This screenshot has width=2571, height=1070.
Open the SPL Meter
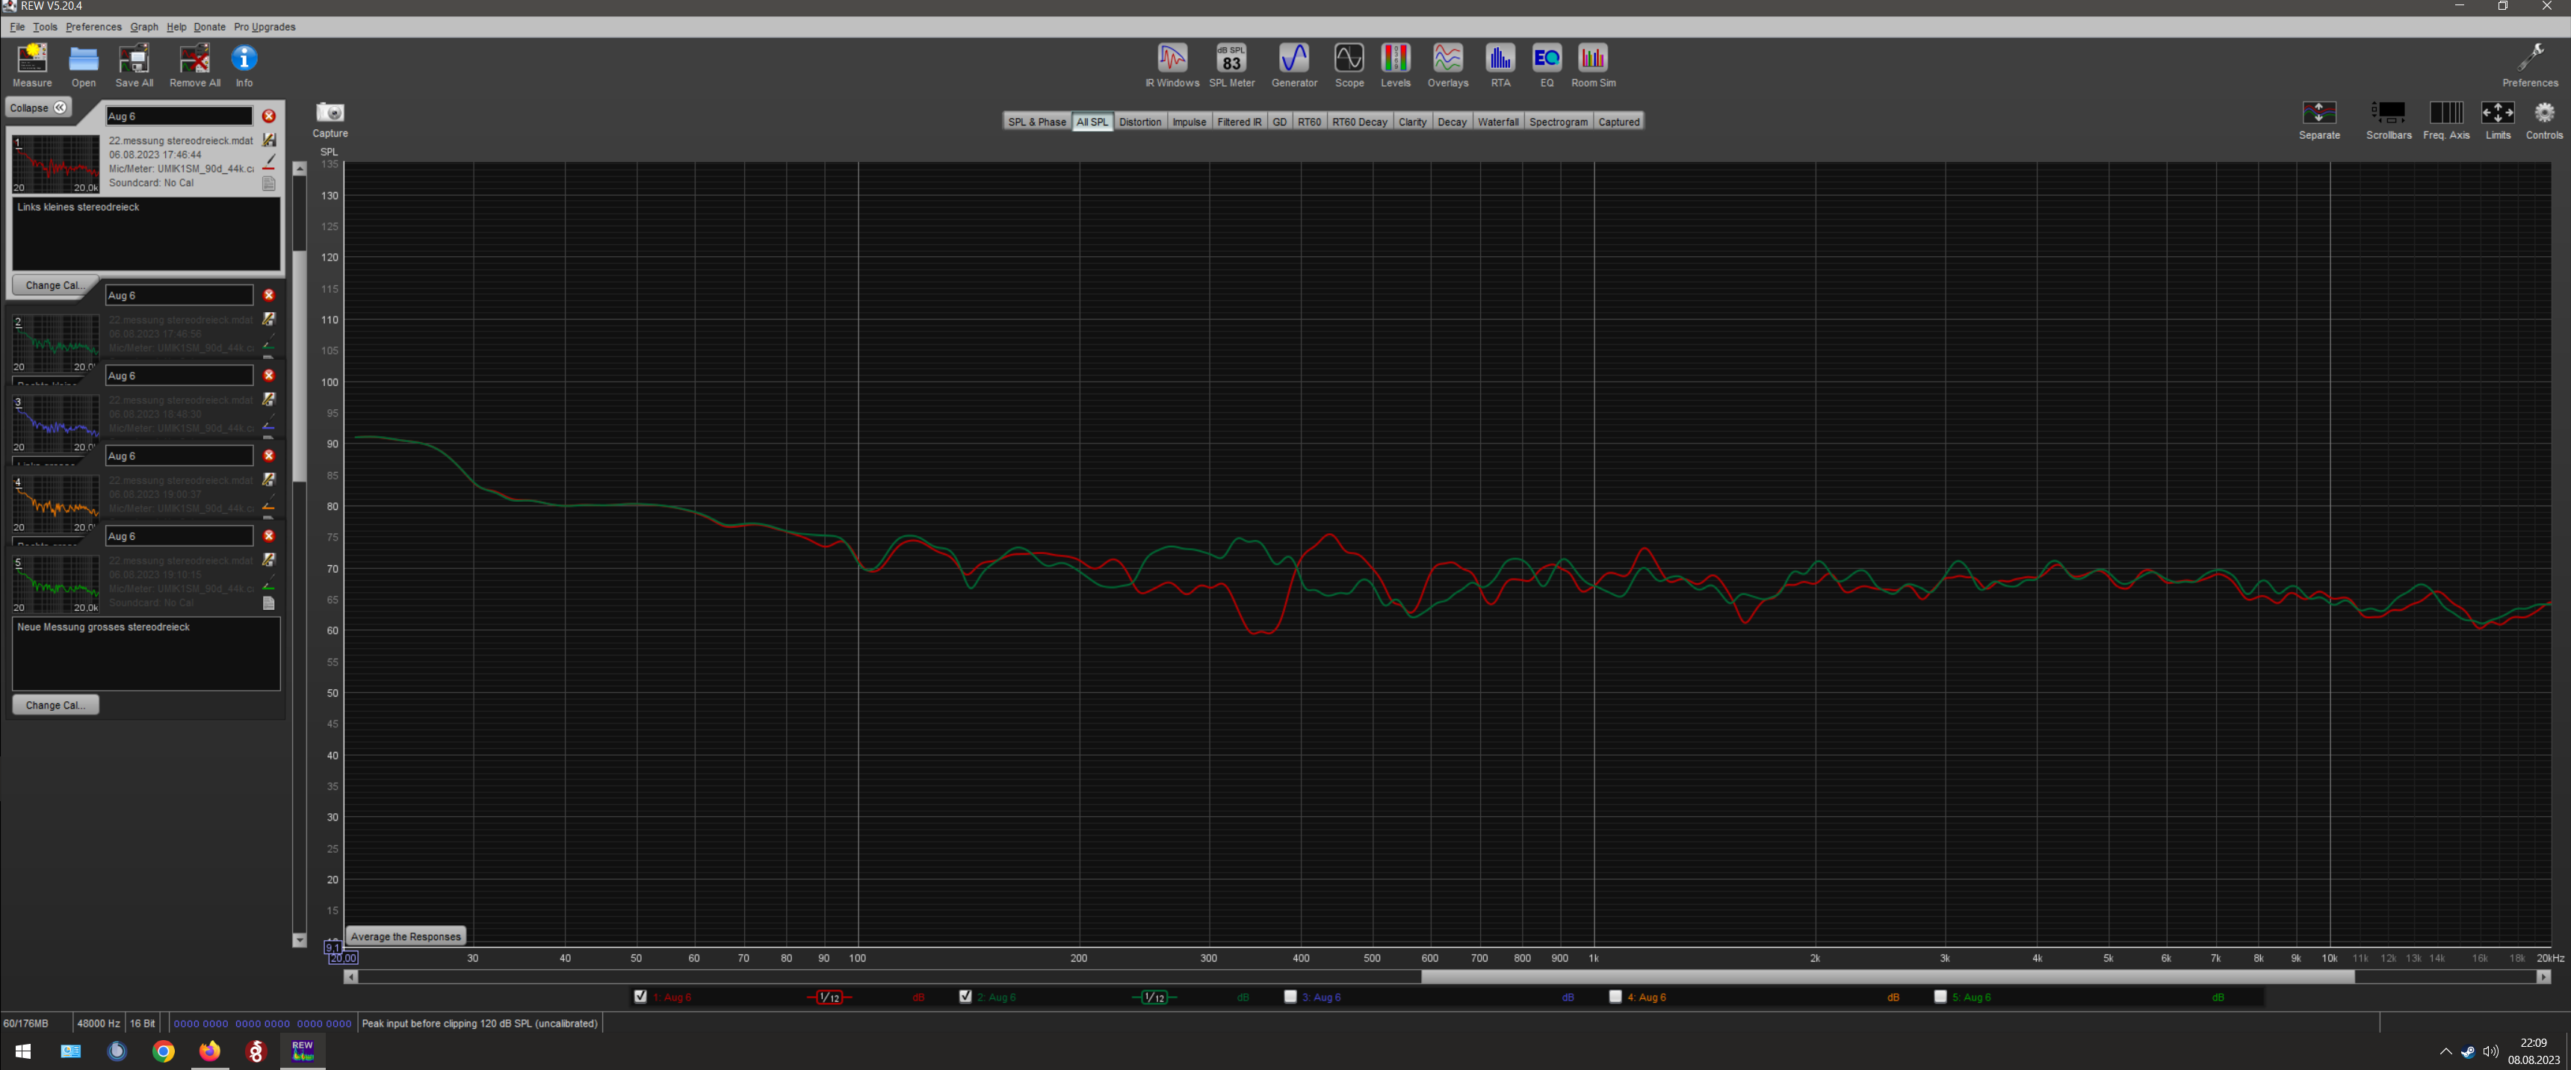pyautogui.click(x=1231, y=59)
